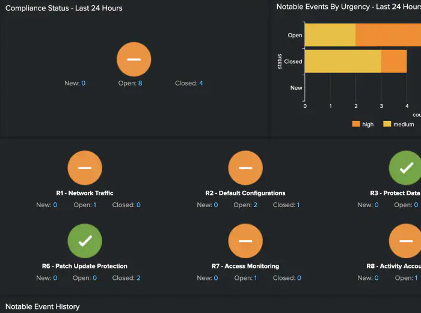Viewport: 421px width, 313px height.
Task: Click R7 Access Monitoring open count
Action: pos(255,278)
